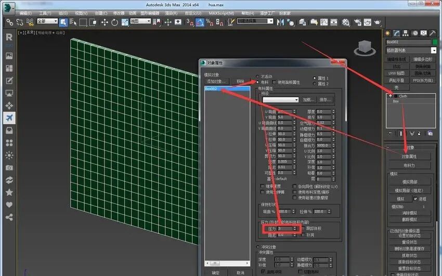Open the Render Setup teapot icon
The image size is (442, 276).
(357, 22)
